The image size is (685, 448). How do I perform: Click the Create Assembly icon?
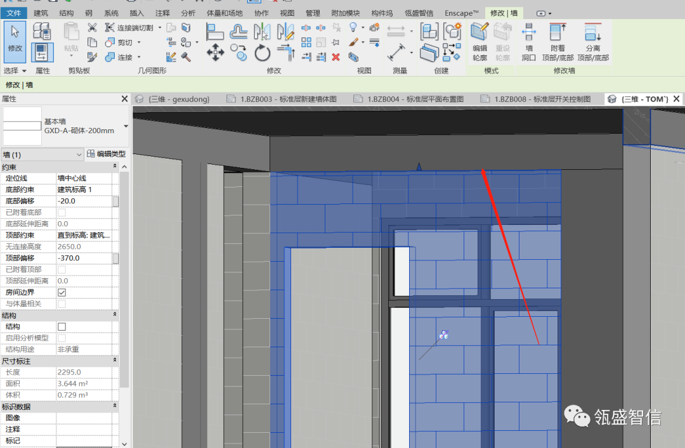(x=429, y=32)
